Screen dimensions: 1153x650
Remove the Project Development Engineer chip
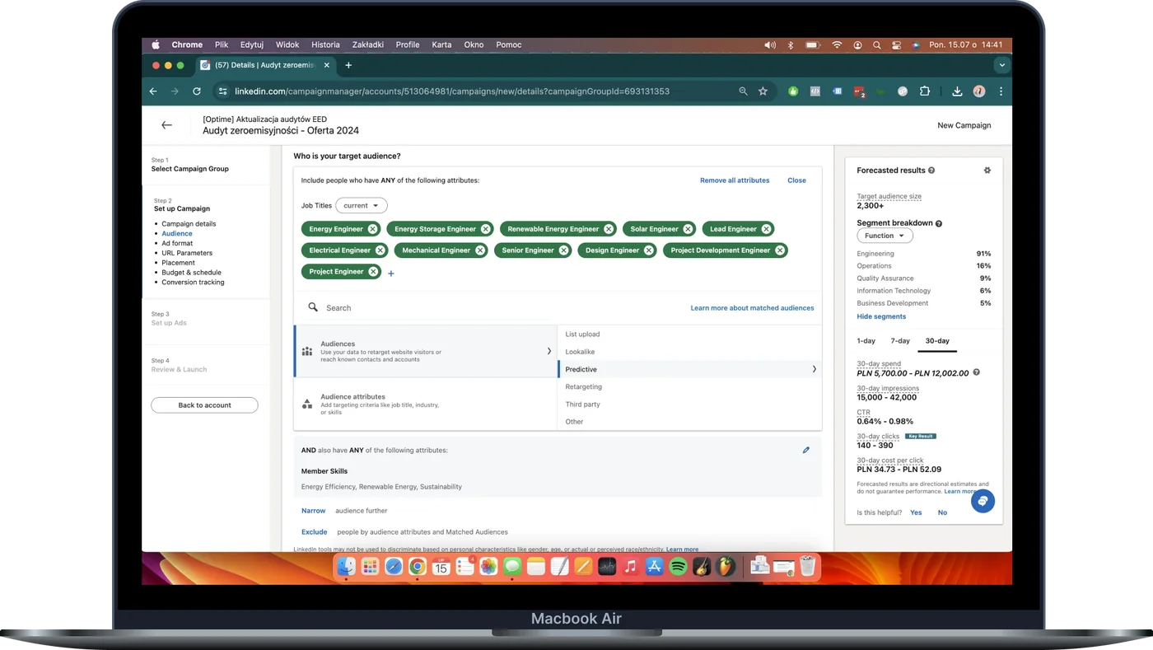(779, 250)
